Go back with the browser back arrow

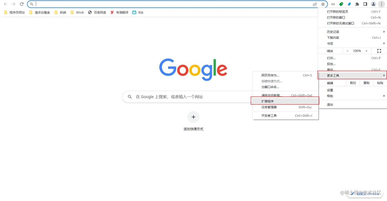tap(5, 4)
